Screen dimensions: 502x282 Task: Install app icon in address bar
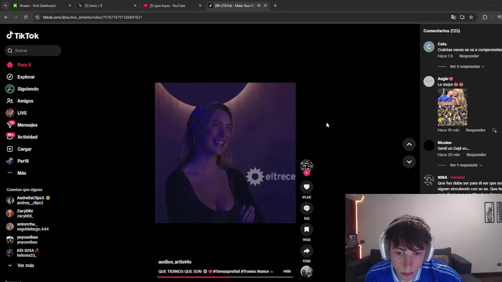coord(462,17)
